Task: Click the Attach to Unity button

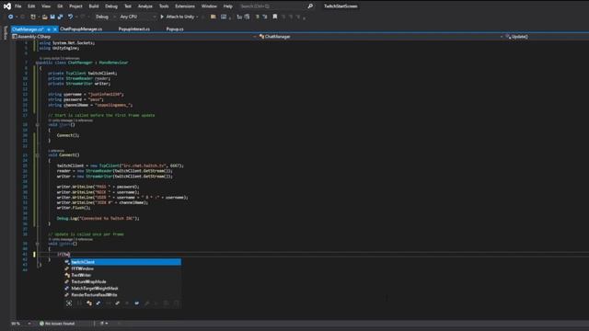Action: (x=178, y=17)
